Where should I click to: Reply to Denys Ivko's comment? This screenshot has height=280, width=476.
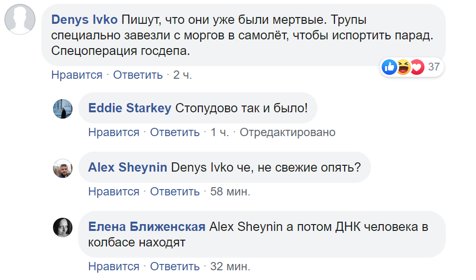(x=138, y=75)
